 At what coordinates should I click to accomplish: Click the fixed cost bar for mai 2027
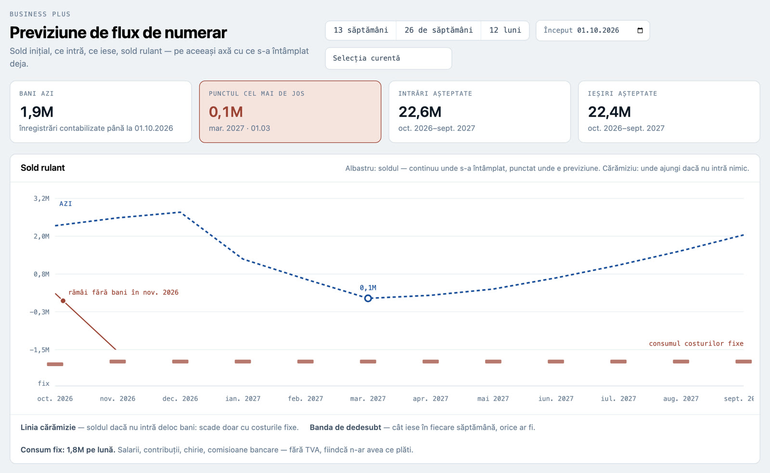point(493,361)
